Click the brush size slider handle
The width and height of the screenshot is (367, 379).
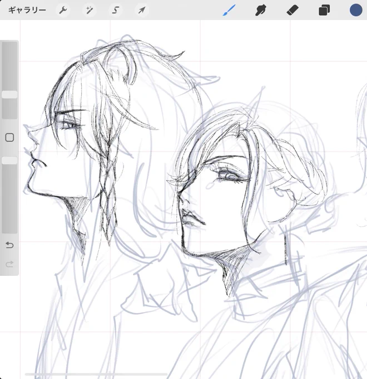coord(9,95)
